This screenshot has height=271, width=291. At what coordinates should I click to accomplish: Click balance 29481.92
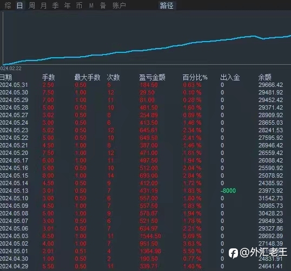pos(270,92)
